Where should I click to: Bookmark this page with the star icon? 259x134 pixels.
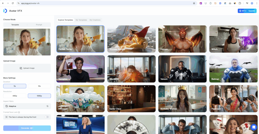point(194,3)
